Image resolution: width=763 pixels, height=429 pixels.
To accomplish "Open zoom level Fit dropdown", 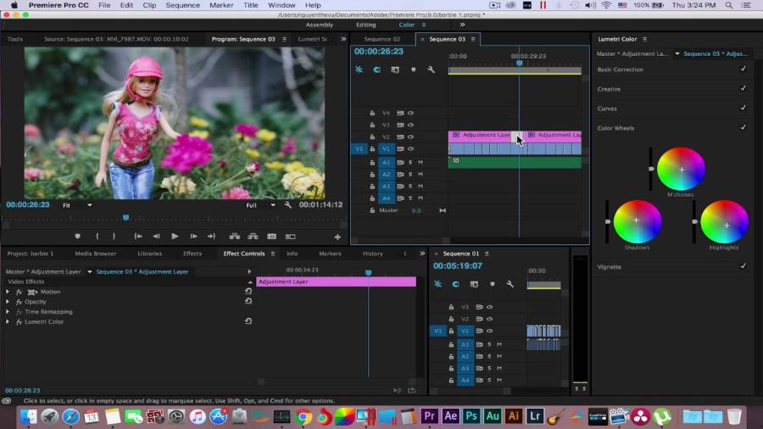I will (x=77, y=205).
